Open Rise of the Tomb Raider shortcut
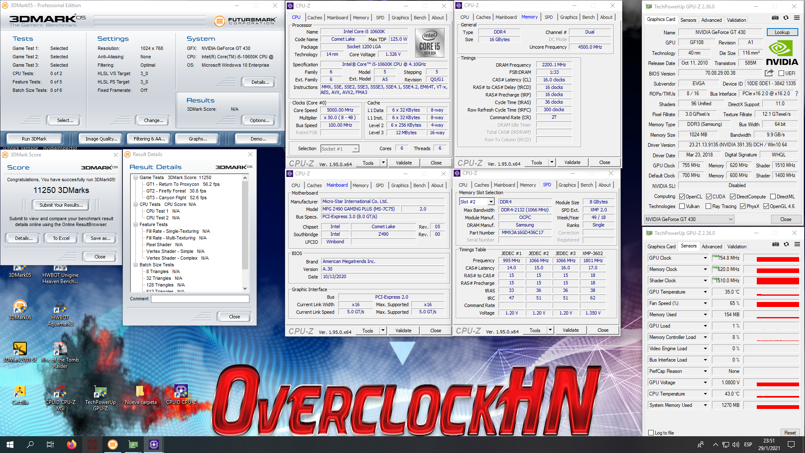 coord(60,355)
